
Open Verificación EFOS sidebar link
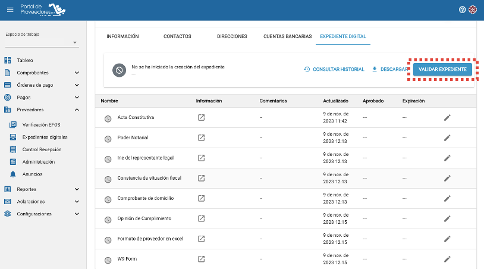coord(42,125)
